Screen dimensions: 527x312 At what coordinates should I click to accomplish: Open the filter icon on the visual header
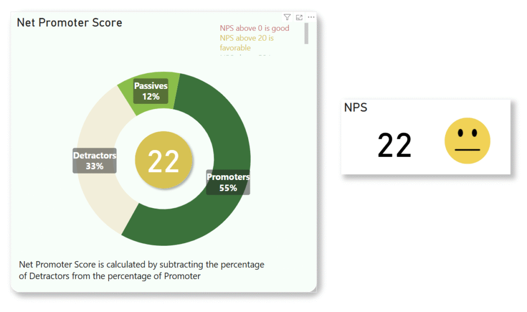point(287,17)
